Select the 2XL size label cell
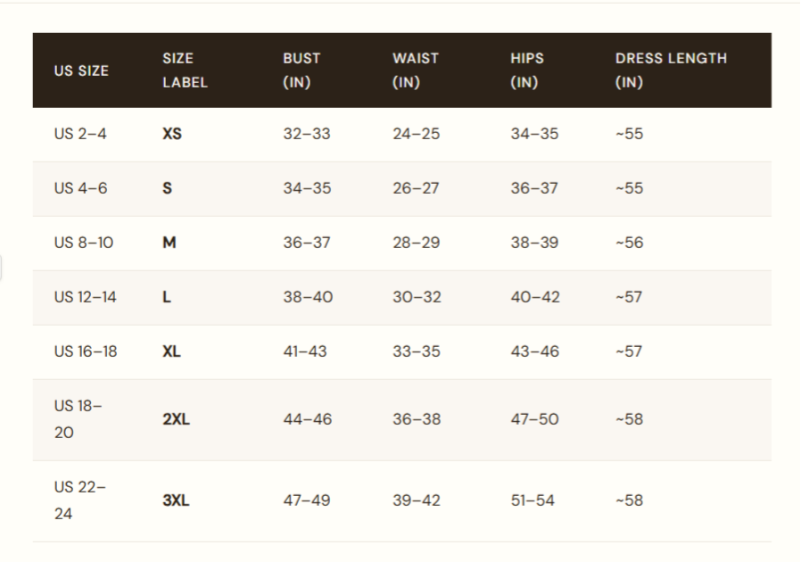The image size is (801, 562). tap(176, 419)
